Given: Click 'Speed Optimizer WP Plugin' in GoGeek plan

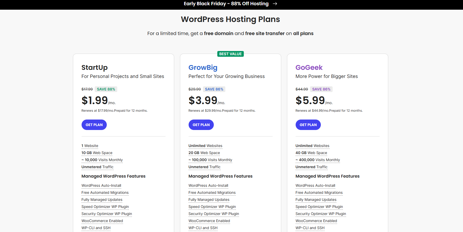Looking at the screenshot, I should (319, 207).
